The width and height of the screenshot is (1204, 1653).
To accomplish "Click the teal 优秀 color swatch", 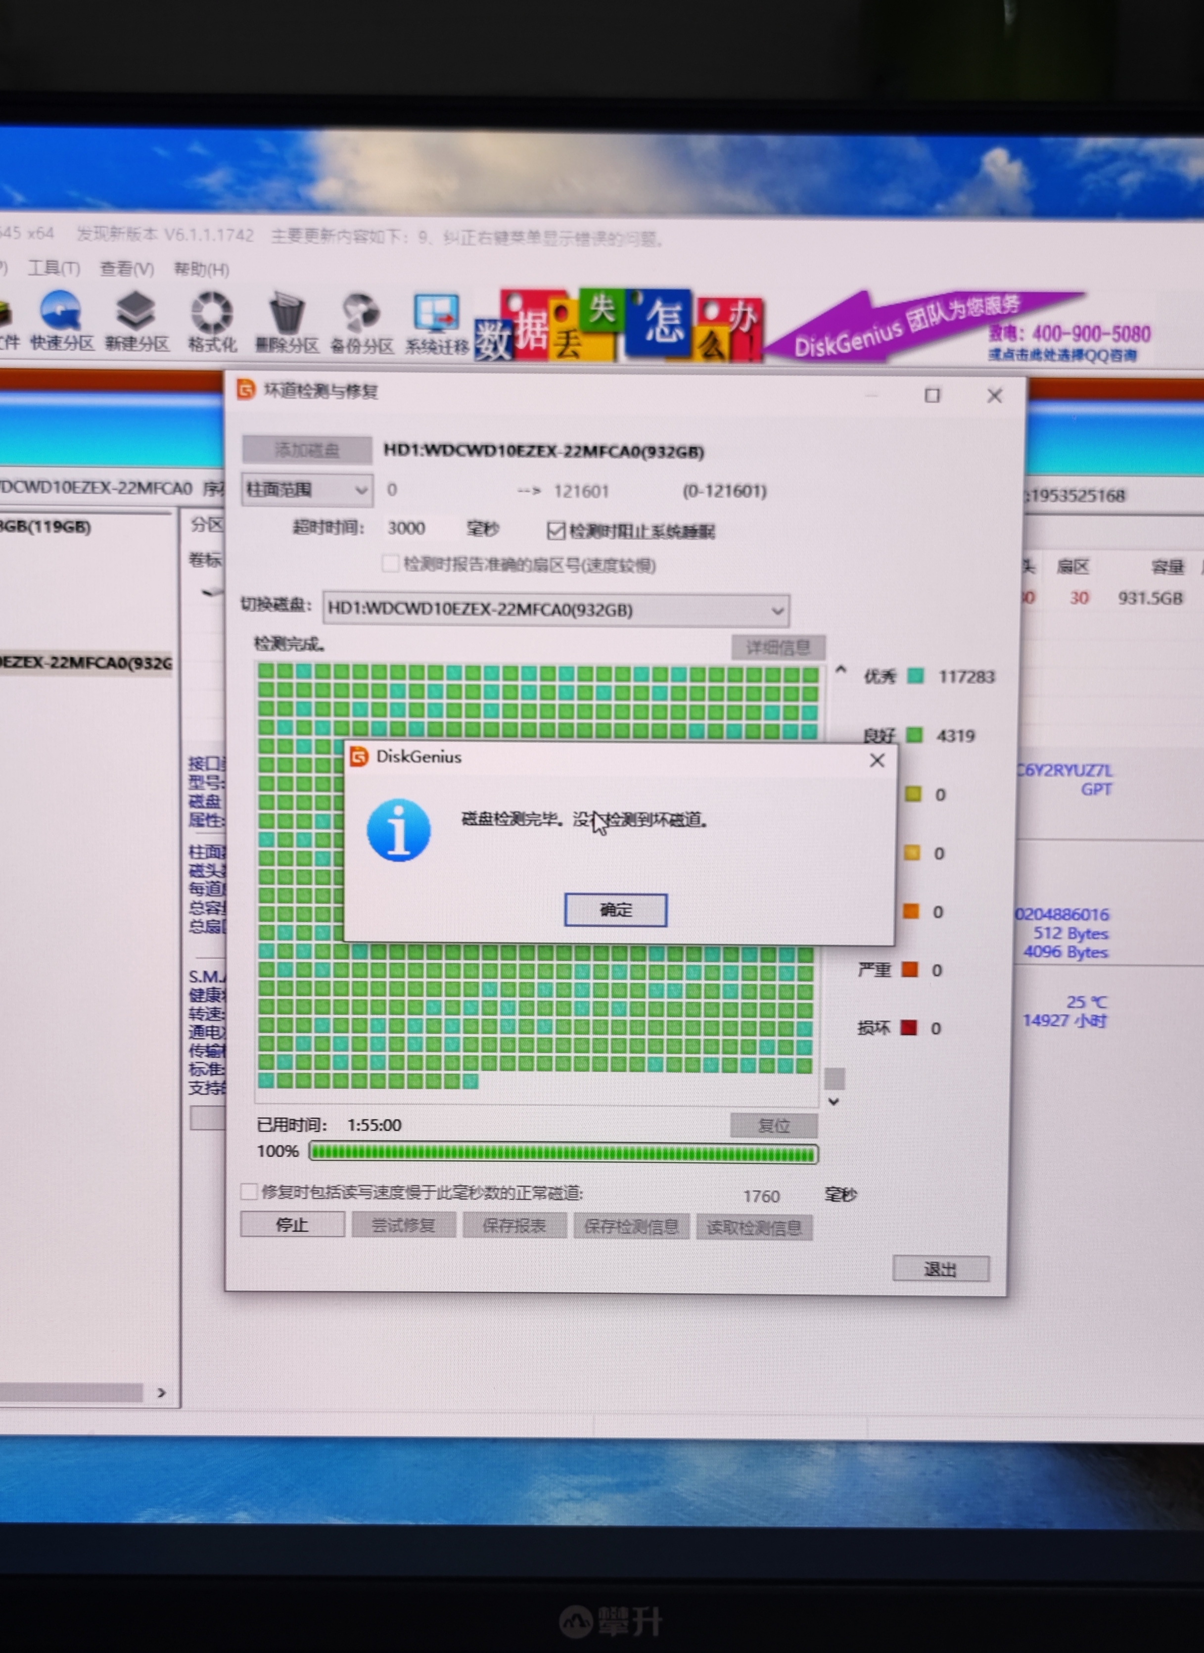I will click(x=916, y=676).
